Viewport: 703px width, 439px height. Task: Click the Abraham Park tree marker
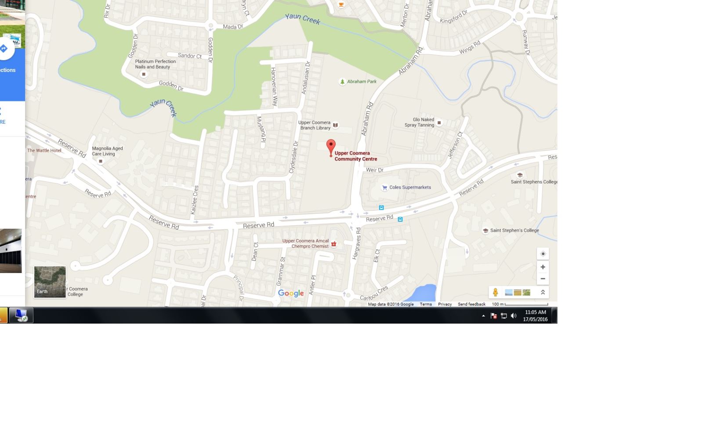(x=342, y=82)
